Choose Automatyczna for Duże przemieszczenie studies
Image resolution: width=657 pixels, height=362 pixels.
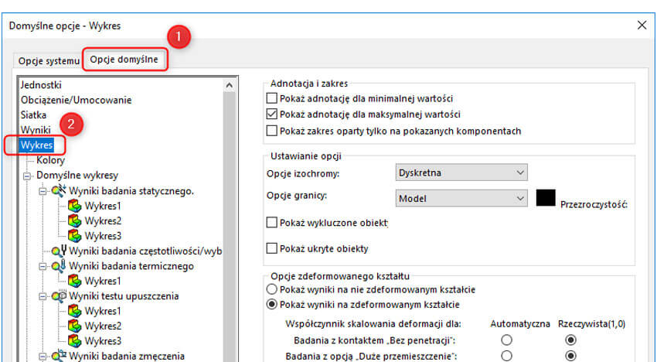pyautogui.click(x=506, y=356)
